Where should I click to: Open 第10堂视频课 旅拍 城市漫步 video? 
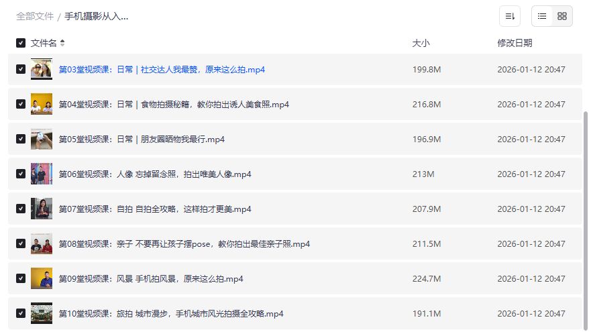(171, 314)
